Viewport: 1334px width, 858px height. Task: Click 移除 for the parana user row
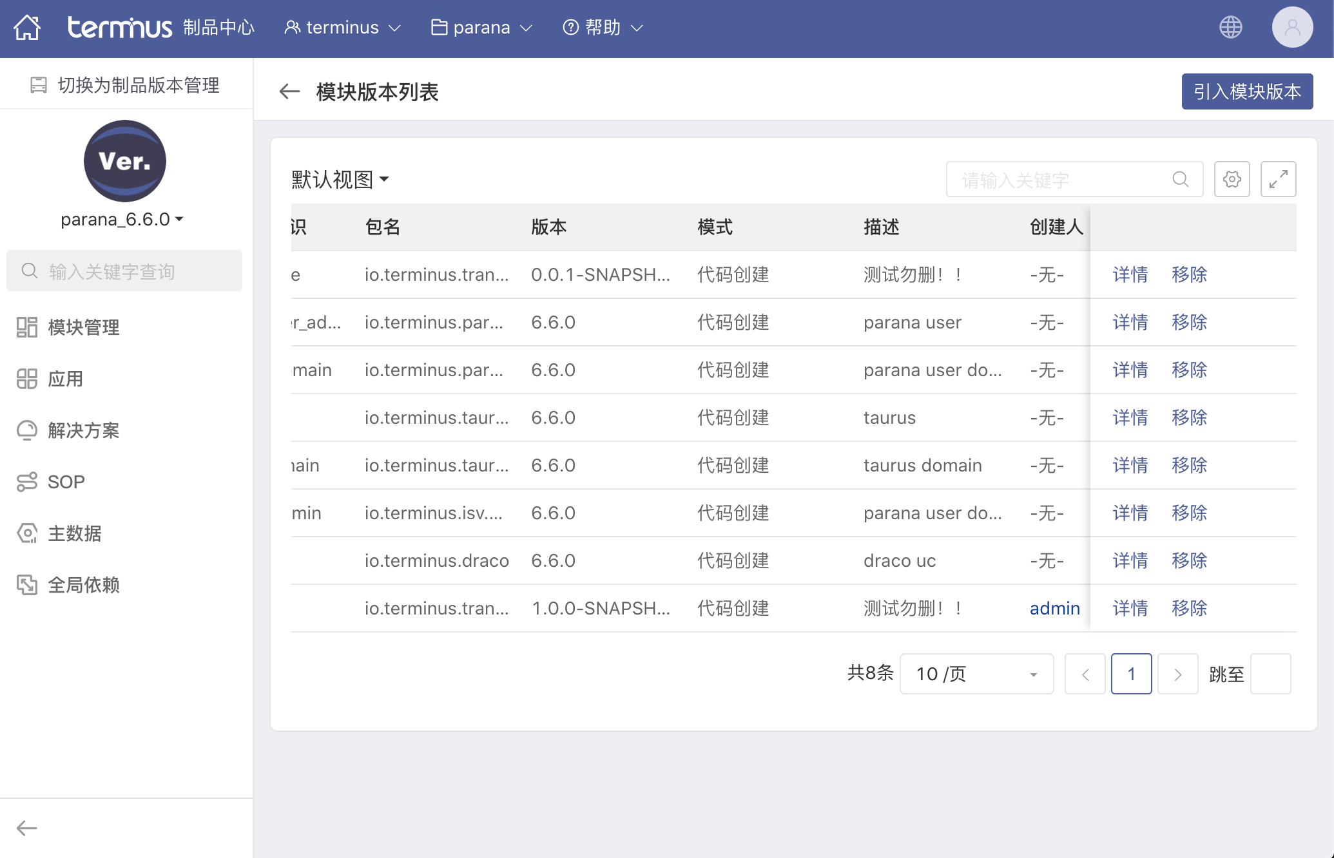pos(1190,322)
